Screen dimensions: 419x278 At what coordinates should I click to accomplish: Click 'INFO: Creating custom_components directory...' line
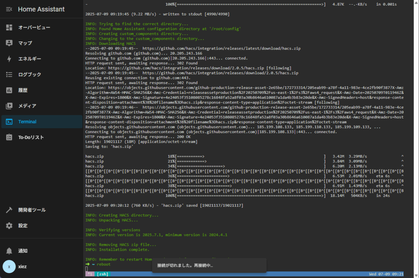pos(137,34)
